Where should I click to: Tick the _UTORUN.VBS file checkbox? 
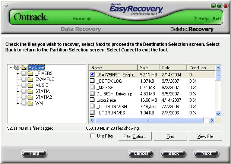92,112
